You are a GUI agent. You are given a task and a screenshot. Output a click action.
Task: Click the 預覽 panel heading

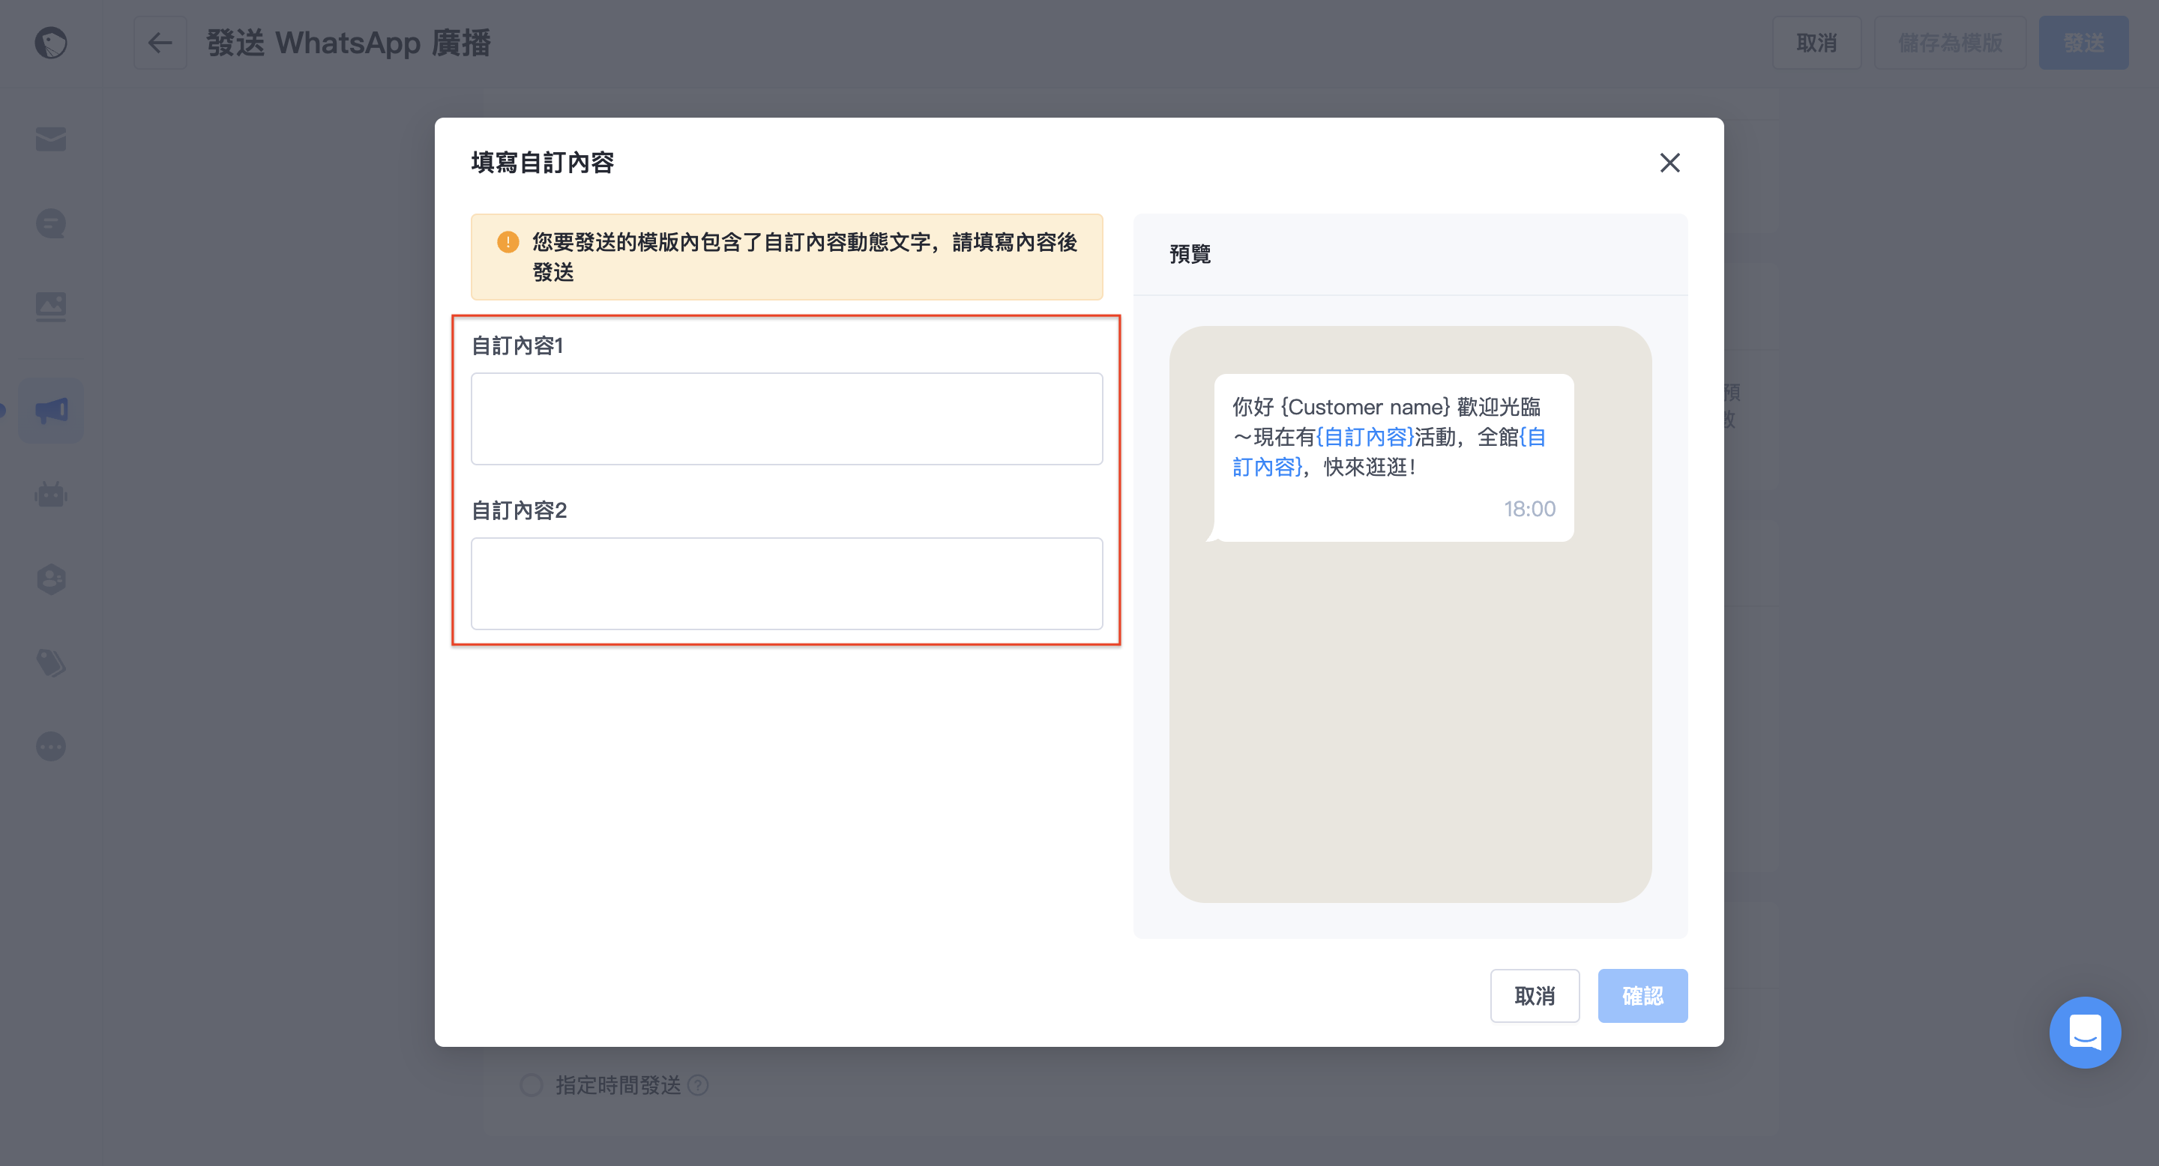click(1190, 254)
